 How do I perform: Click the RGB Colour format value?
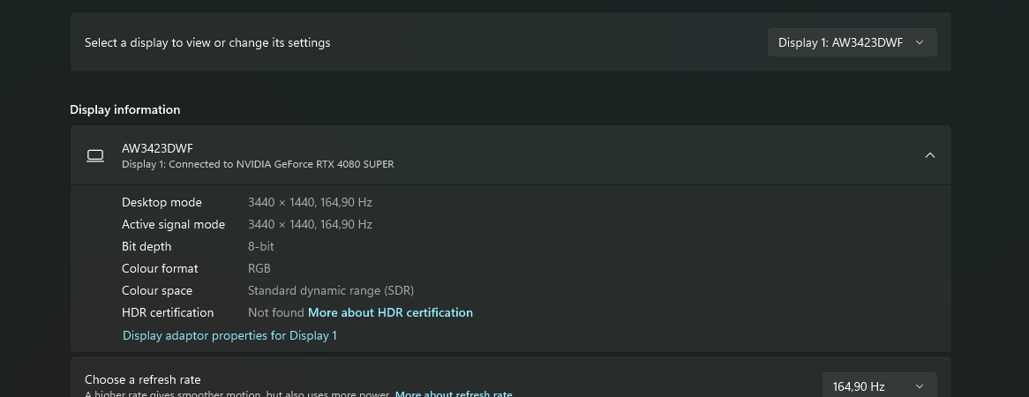[x=259, y=268]
